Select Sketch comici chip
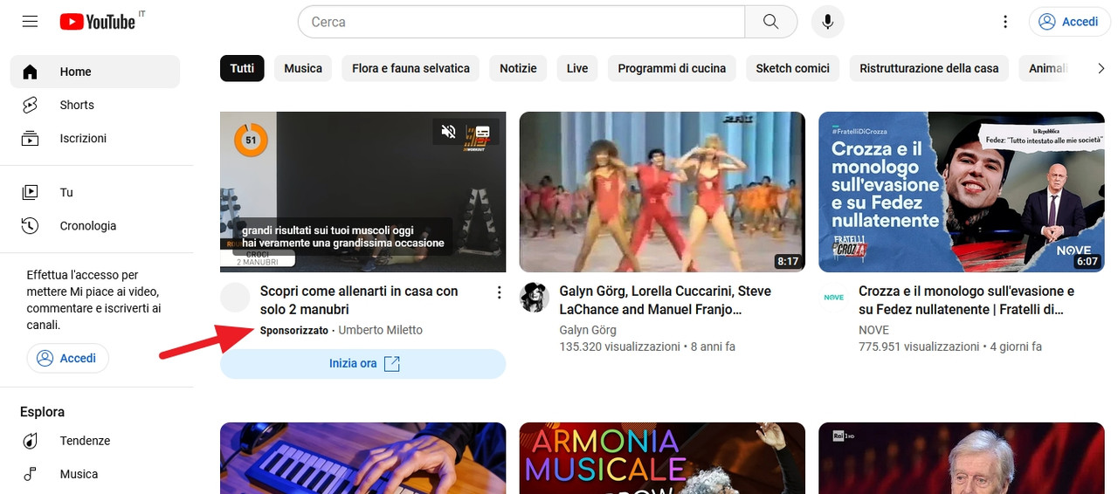The height and width of the screenshot is (494, 1118). pos(792,68)
